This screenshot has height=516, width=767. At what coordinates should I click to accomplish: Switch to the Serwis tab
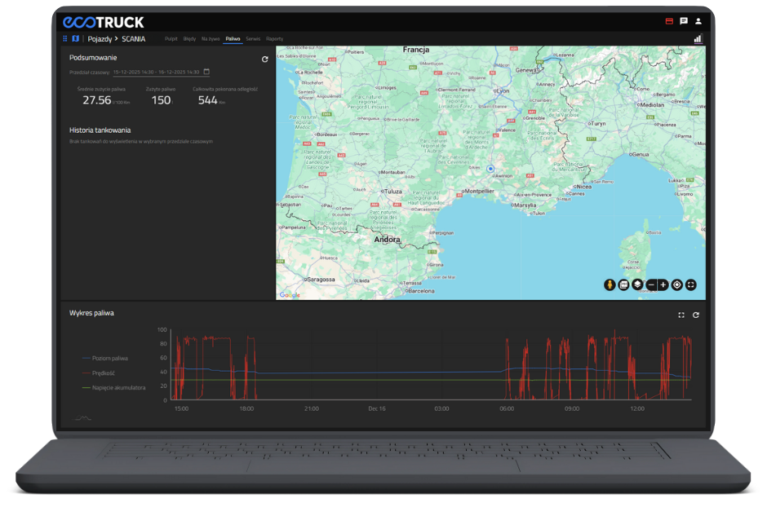[x=253, y=38]
